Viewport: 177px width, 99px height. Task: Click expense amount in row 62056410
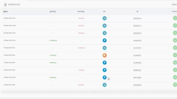point(81,18)
